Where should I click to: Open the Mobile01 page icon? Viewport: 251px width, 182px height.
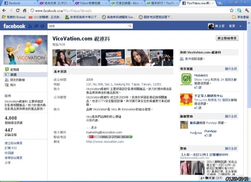point(186,79)
